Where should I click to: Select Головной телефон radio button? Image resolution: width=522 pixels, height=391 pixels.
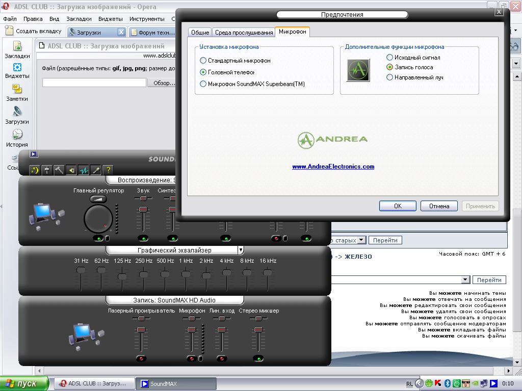pyautogui.click(x=203, y=72)
